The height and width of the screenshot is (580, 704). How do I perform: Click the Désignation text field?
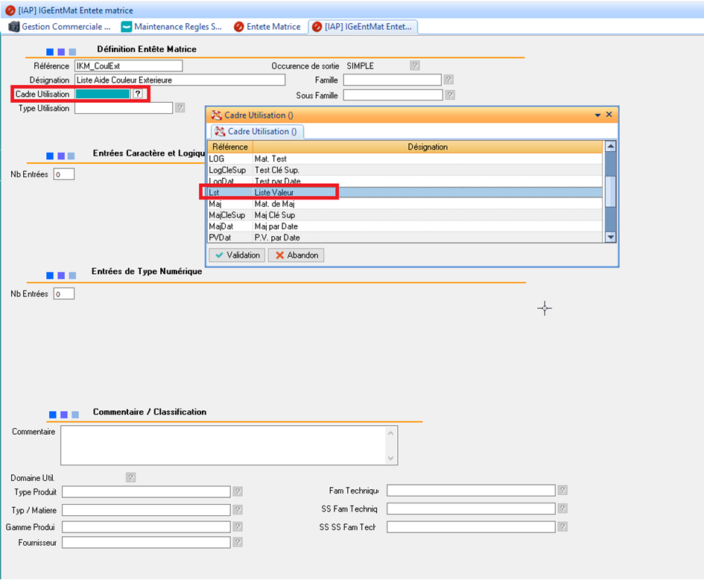(180, 80)
